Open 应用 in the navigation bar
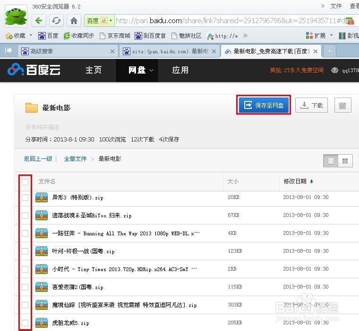359x331 pixels. click(x=180, y=70)
